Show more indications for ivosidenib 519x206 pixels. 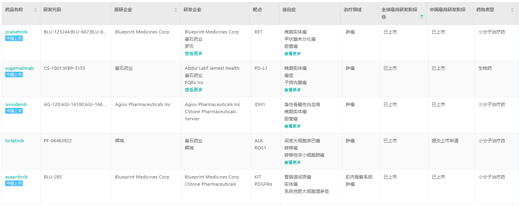293,126
